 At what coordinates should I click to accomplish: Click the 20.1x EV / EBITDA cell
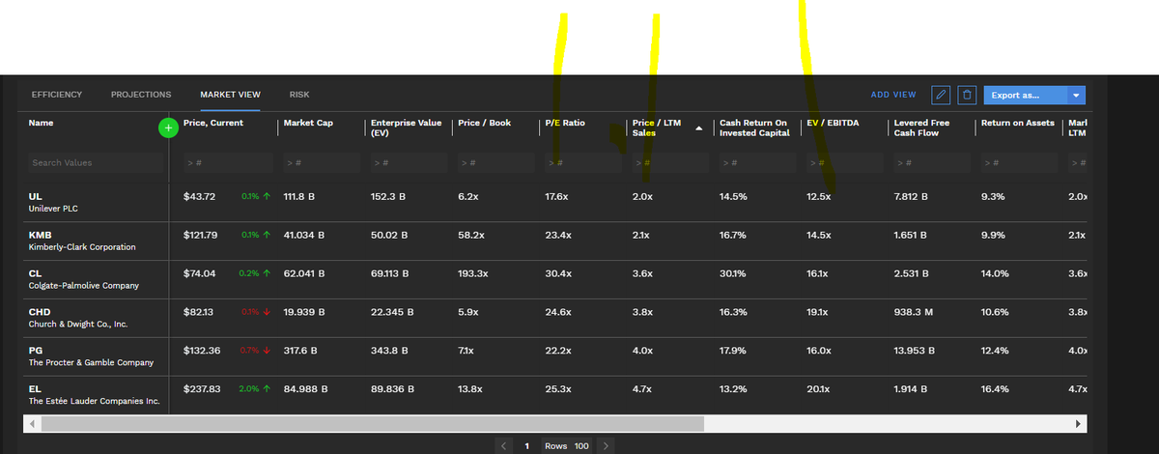(x=818, y=389)
